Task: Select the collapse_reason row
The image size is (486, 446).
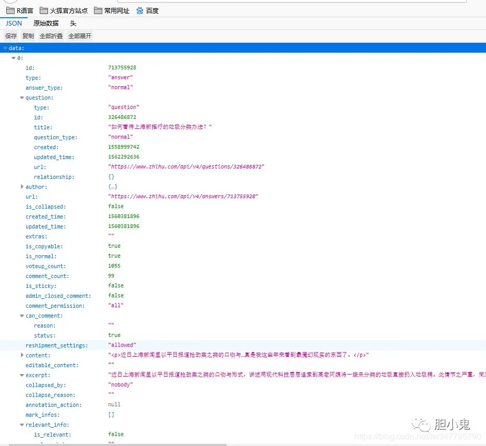Action: coord(243,395)
